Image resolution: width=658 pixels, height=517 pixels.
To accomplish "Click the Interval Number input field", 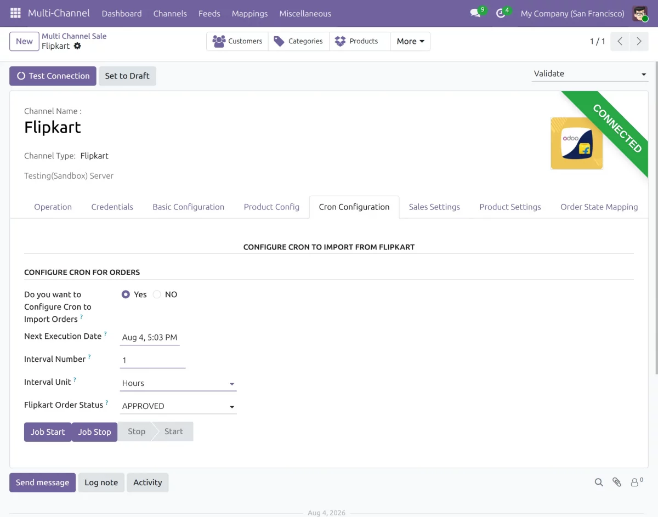I will tap(152, 360).
